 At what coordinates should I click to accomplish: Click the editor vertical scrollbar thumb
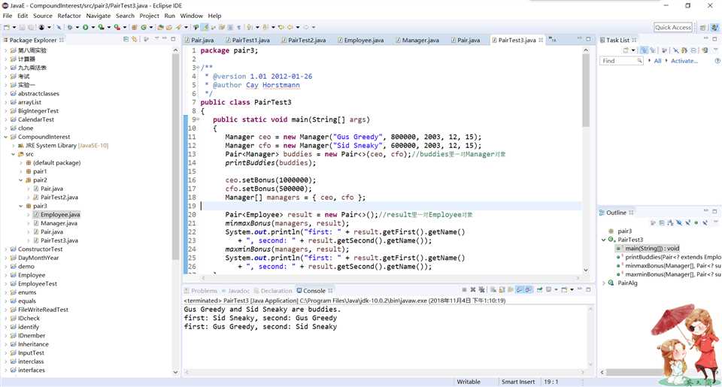coord(586,89)
